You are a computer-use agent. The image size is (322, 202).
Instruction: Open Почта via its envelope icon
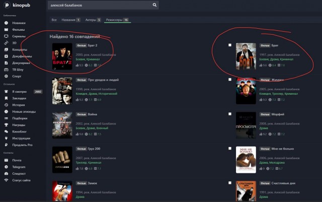point(6,160)
